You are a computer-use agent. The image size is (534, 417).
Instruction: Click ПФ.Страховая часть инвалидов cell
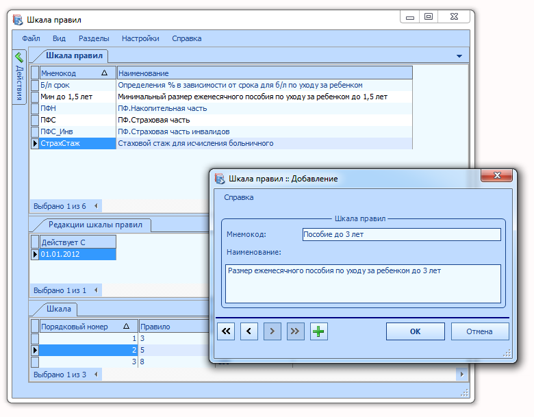[x=265, y=131]
